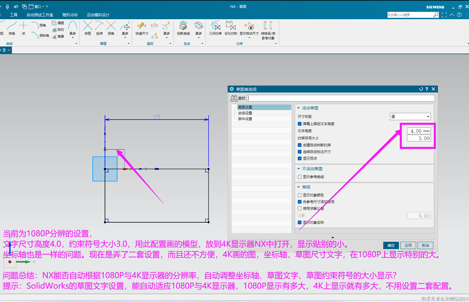This screenshot has width=469, height=302.
Task: Activate the 圆角 fillet tool
Action: tap(39, 25)
